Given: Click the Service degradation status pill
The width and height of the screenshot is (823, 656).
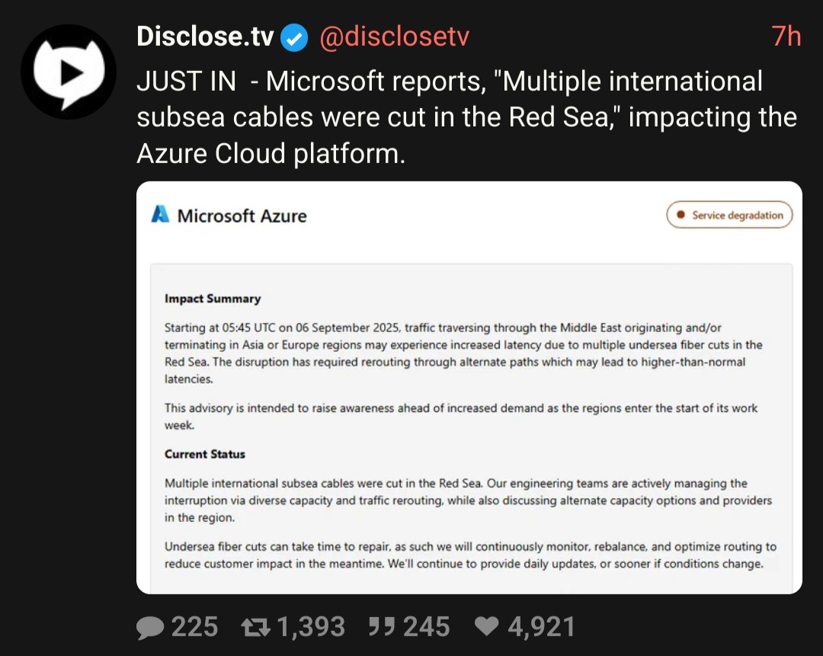Looking at the screenshot, I should [729, 216].
